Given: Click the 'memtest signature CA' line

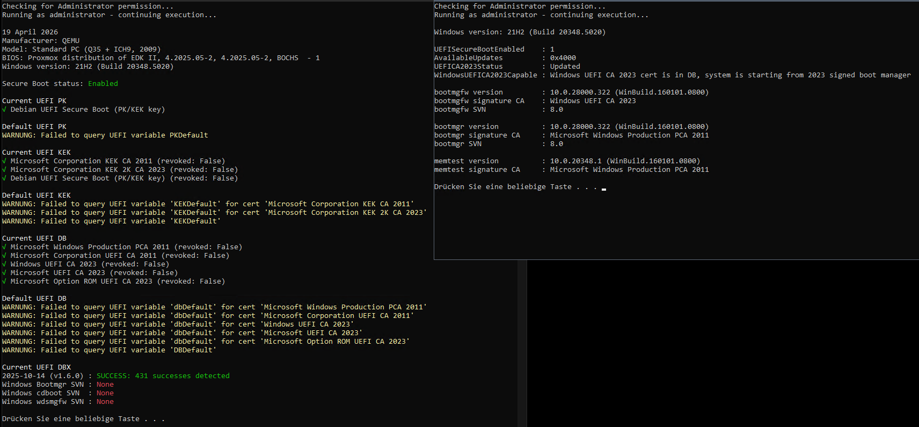Looking at the screenshot, I should [x=572, y=170].
